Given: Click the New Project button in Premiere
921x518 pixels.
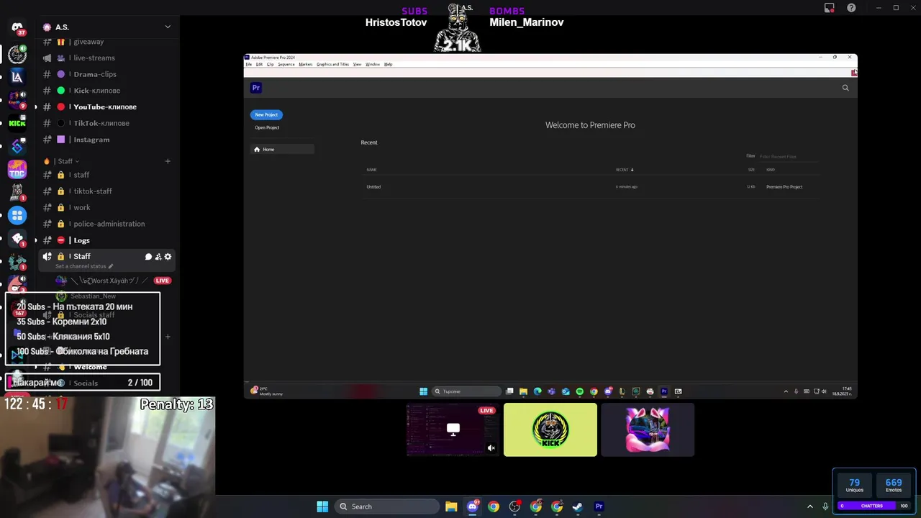Looking at the screenshot, I should tap(266, 114).
